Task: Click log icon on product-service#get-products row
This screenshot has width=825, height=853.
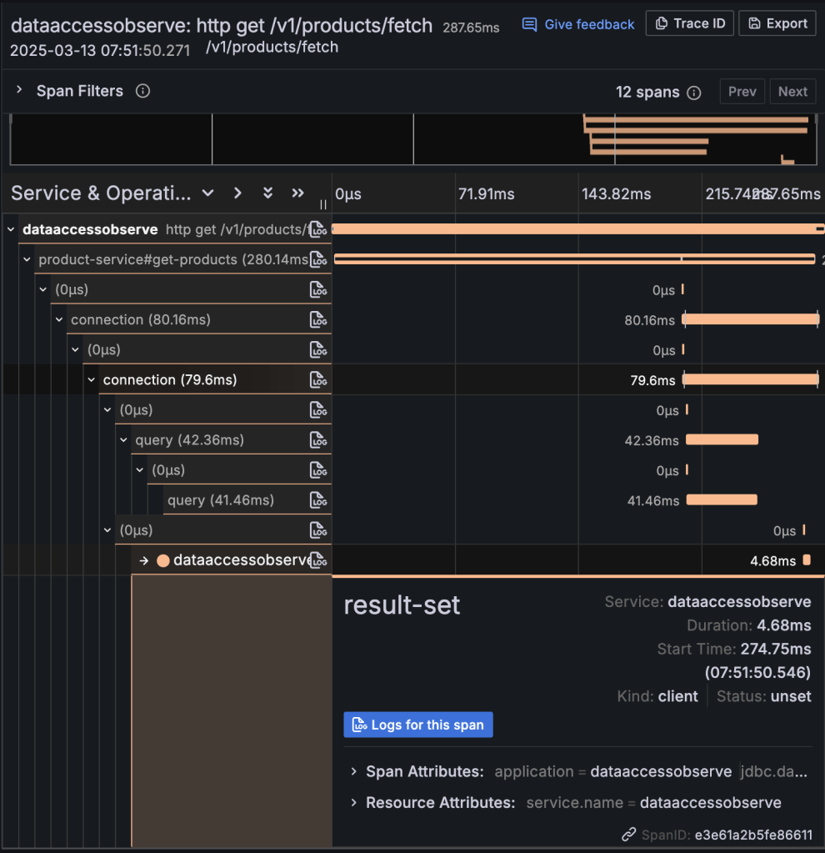Action: 317,260
